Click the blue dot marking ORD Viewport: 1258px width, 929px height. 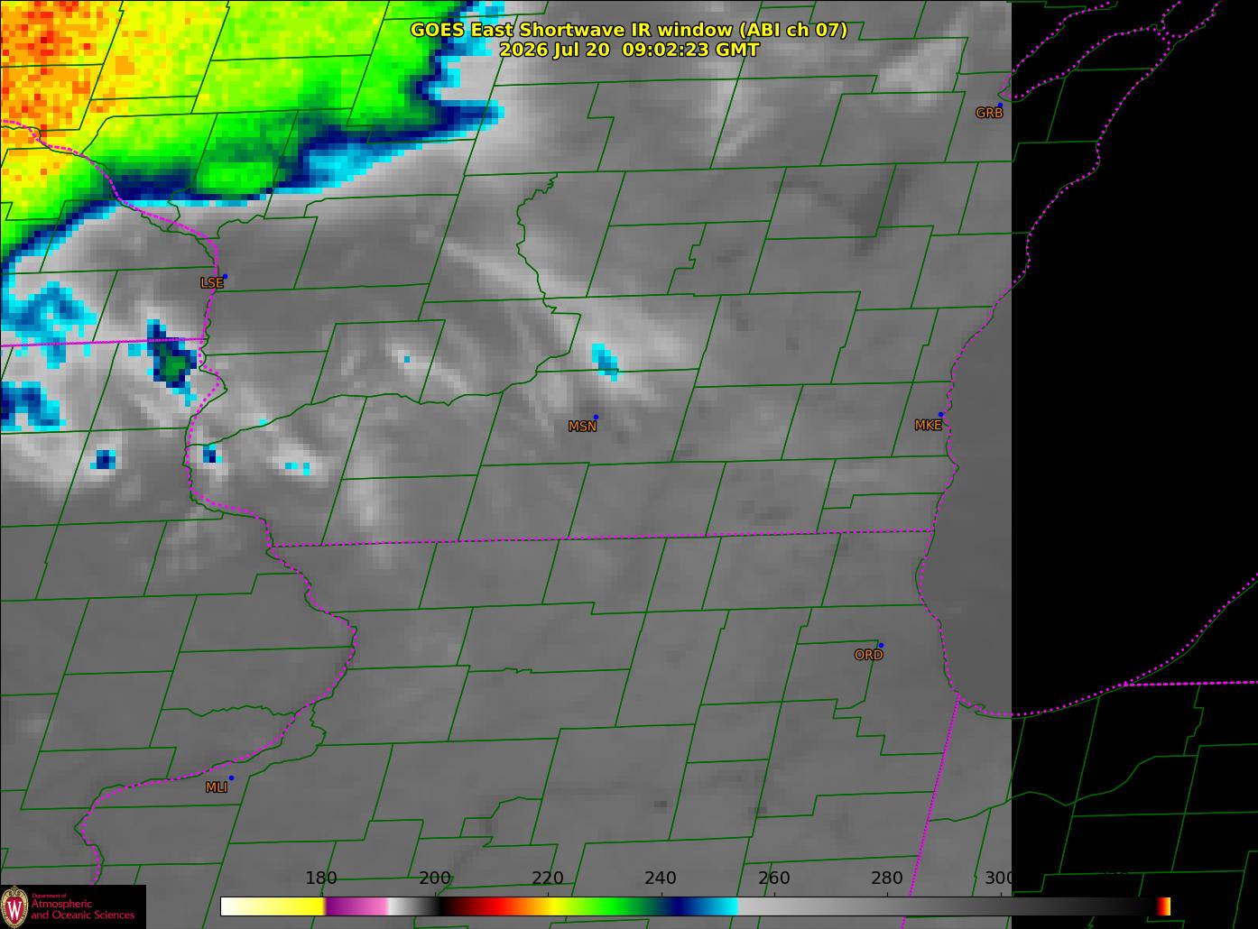click(881, 645)
